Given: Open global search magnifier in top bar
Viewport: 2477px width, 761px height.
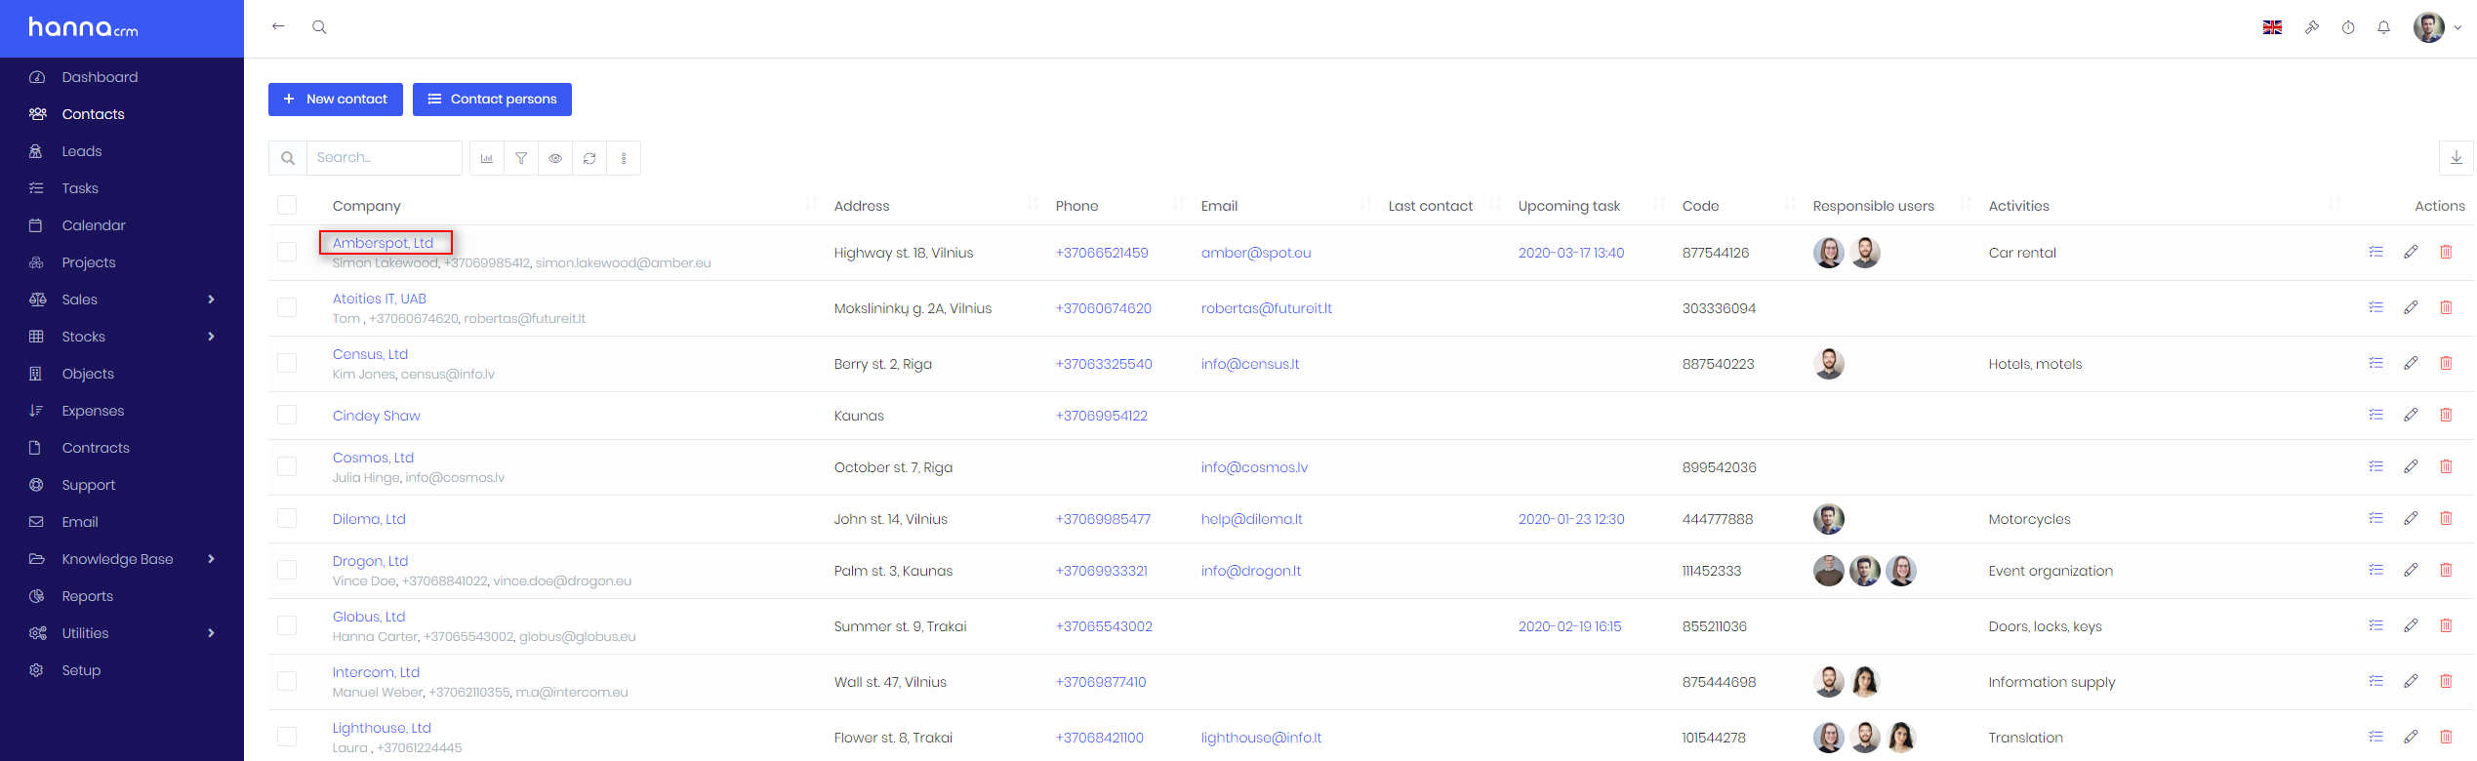Looking at the screenshot, I should [x=319, y=27].
